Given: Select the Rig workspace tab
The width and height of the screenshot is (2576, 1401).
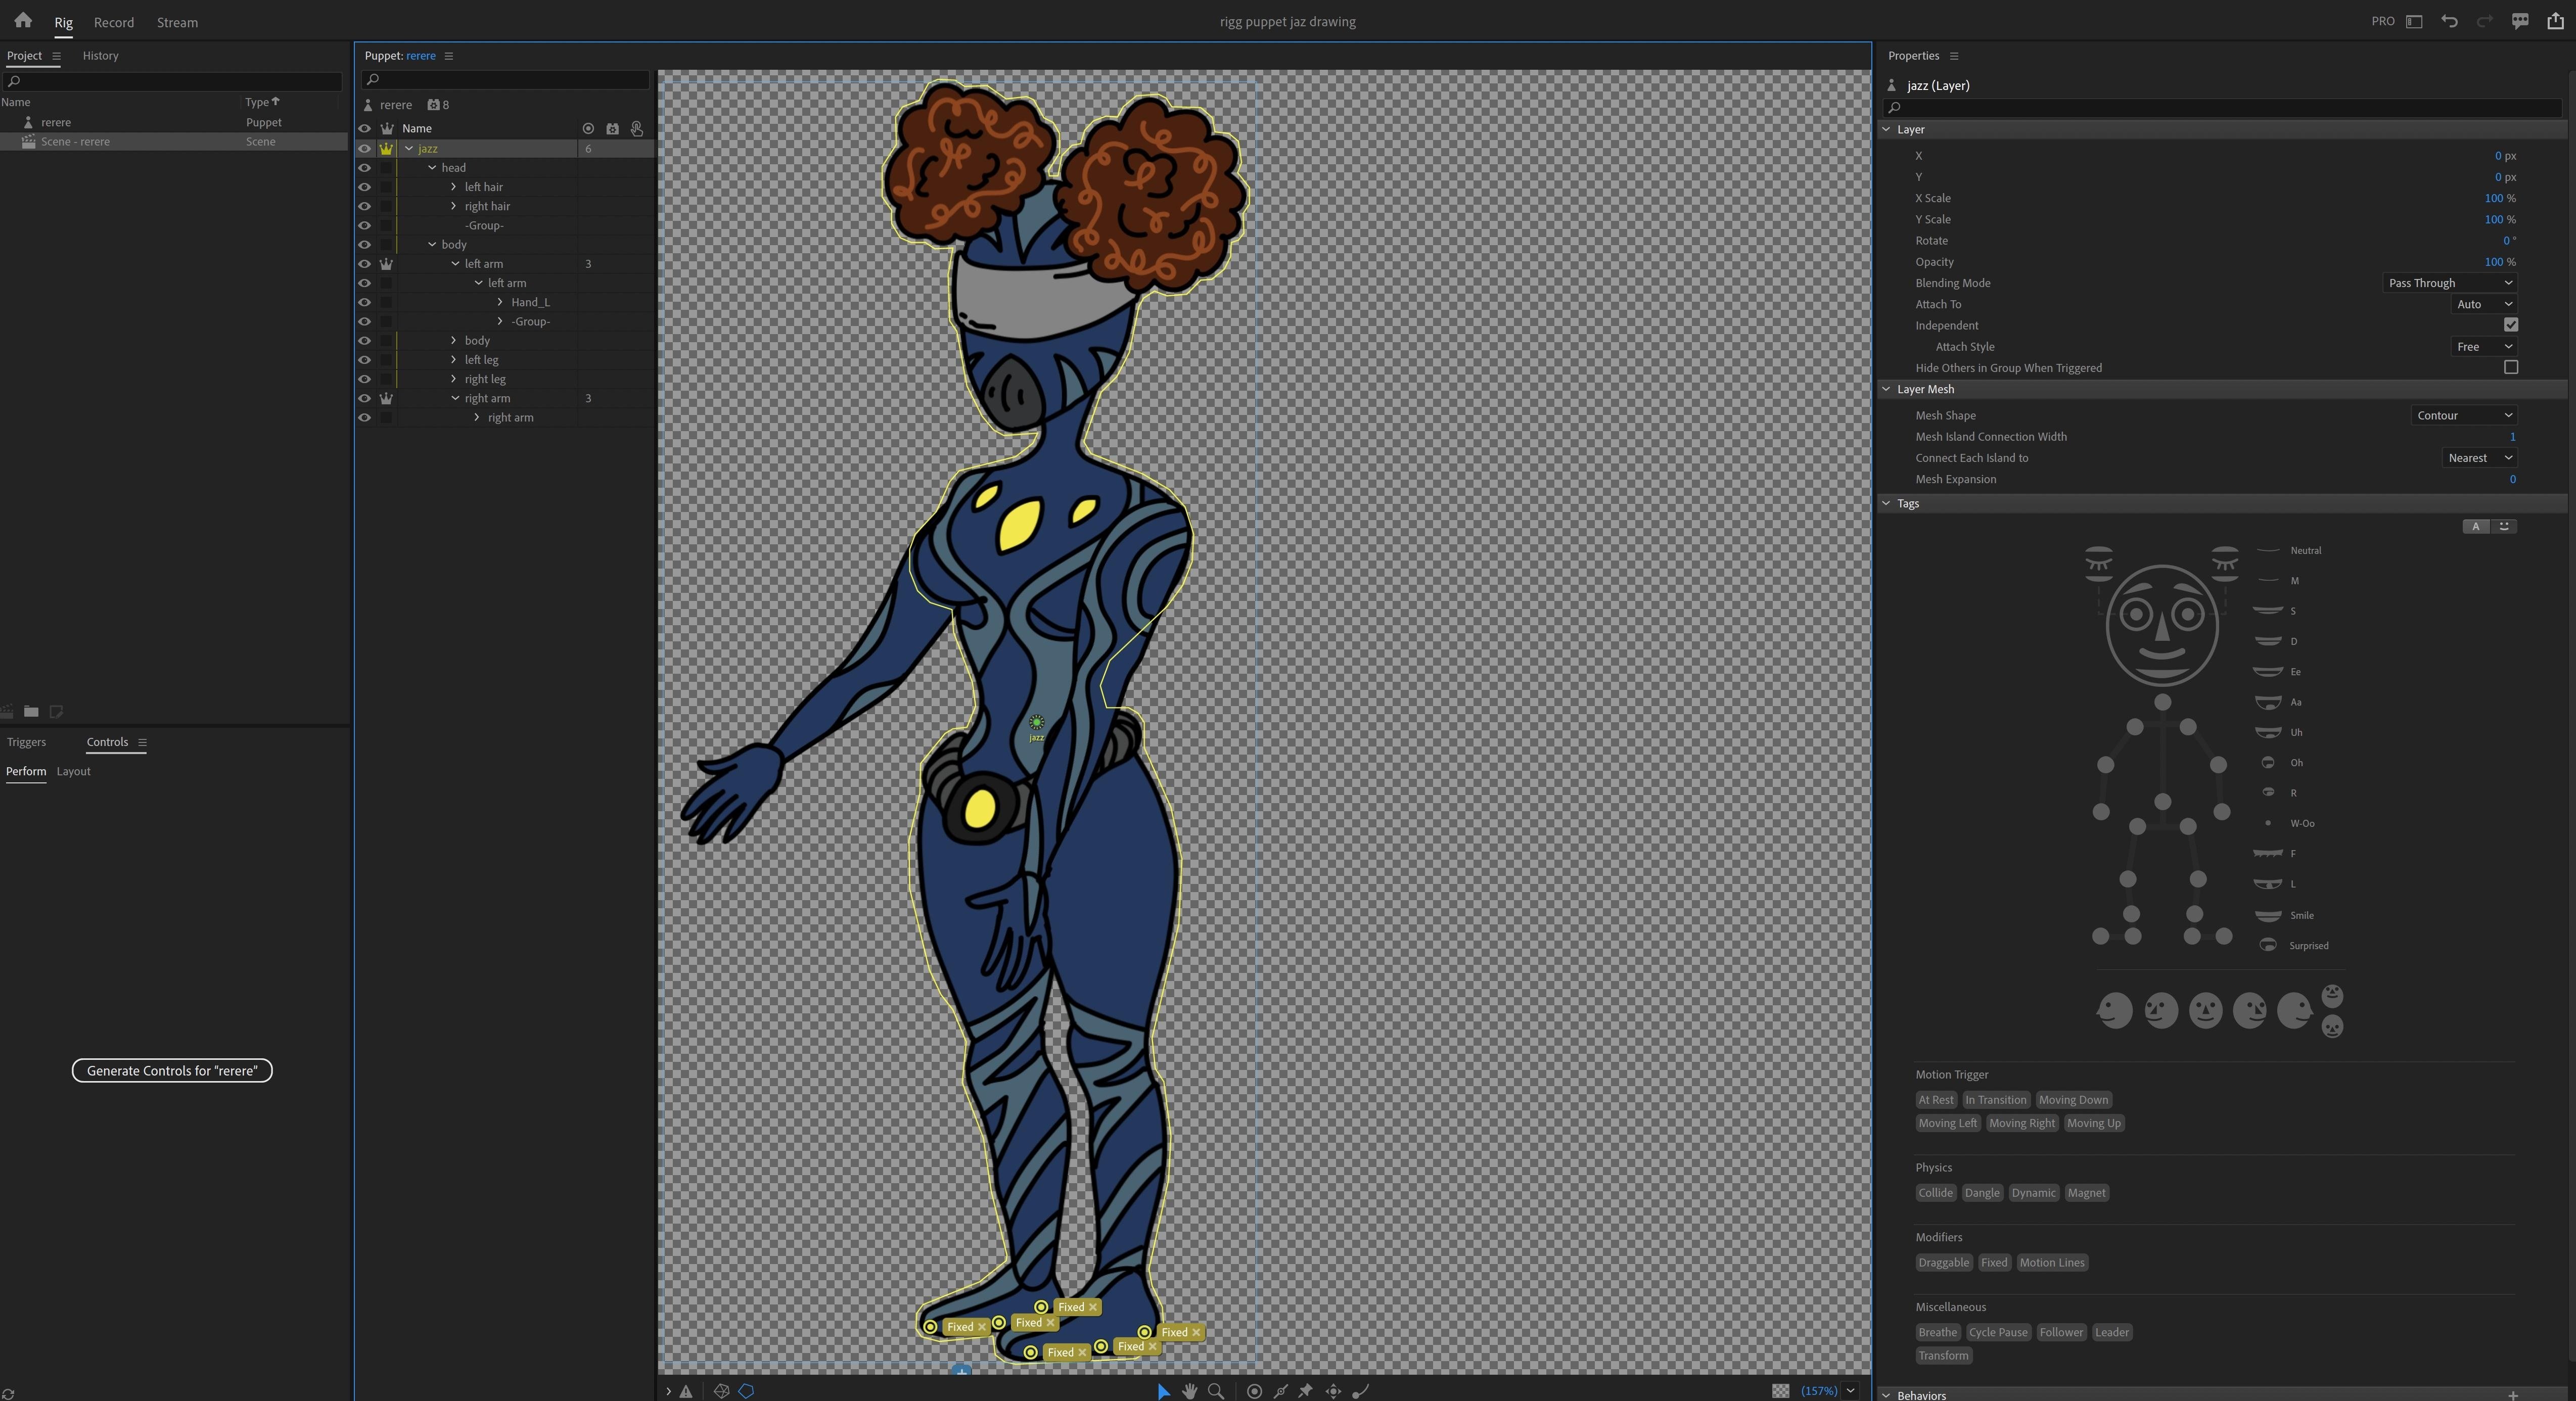Looking at the screenshot, I should pos(63,22).
